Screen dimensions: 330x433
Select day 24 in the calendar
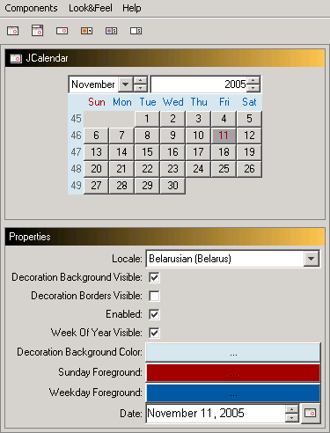pos(198,169)
